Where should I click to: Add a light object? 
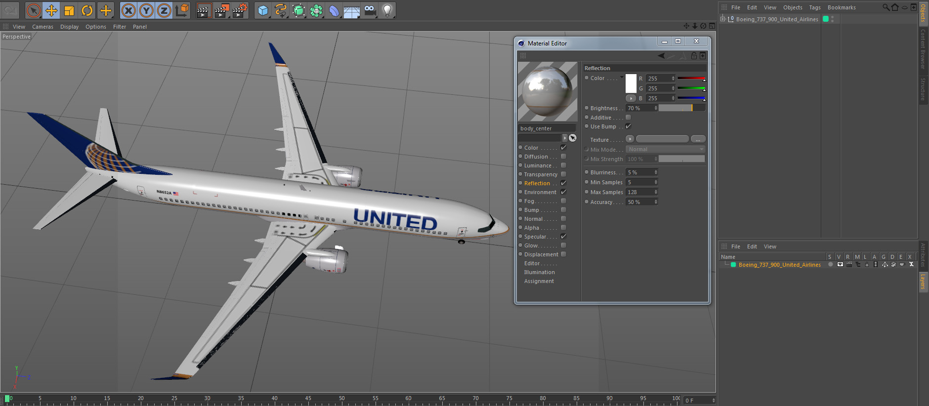coord(387,10)
